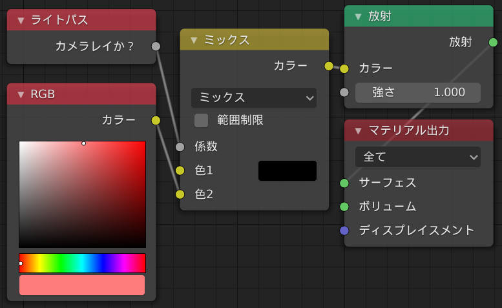Click the 係数 label text
The height and width of the screenshot is (308, 502).
[x=206, y=147]
